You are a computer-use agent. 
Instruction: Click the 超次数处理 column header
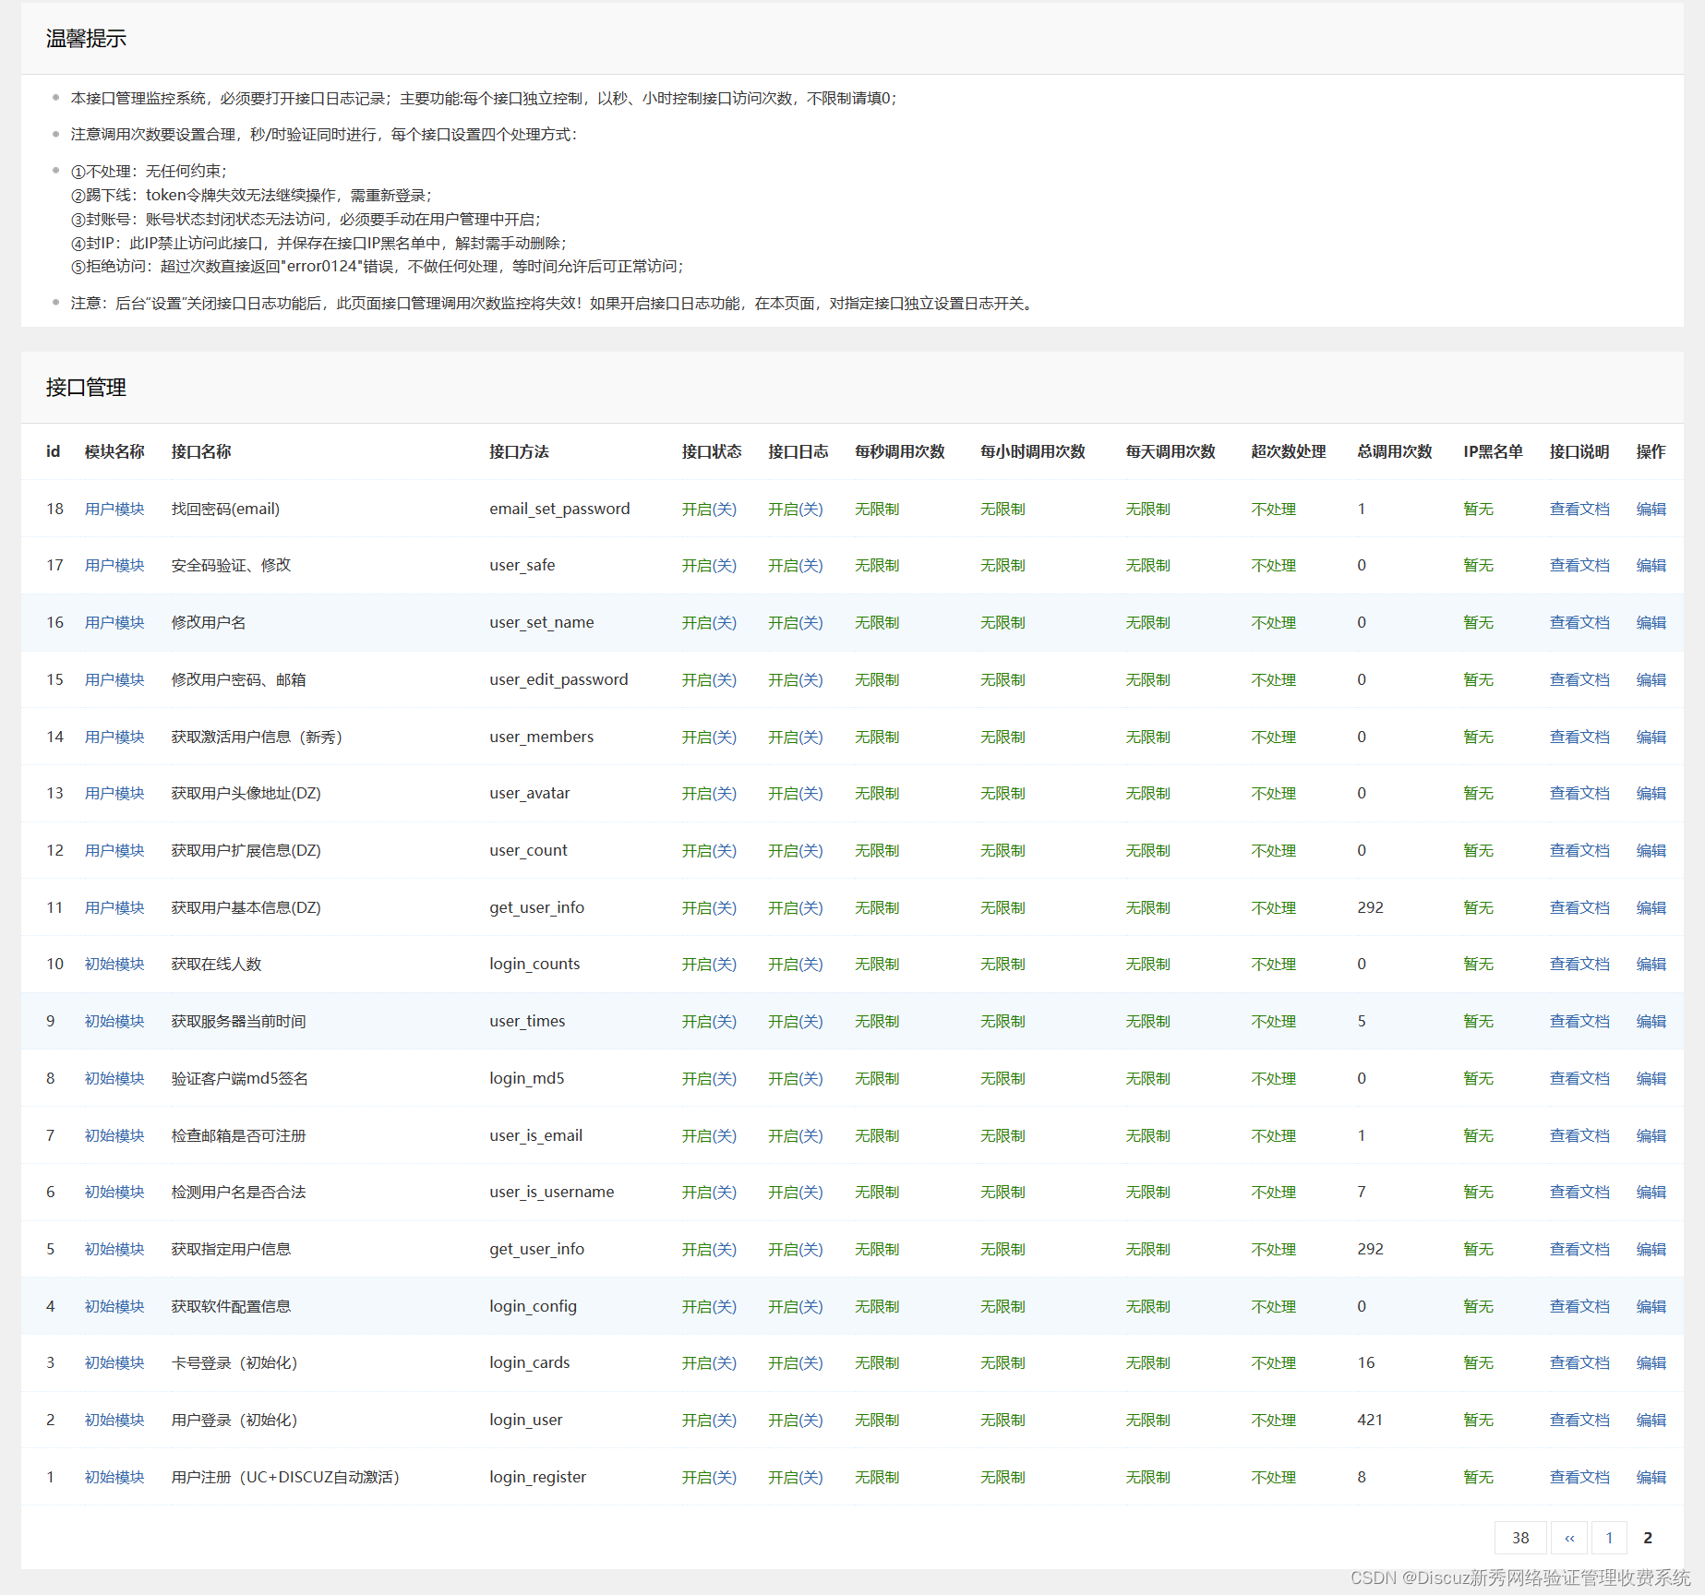pos(1288,451)
